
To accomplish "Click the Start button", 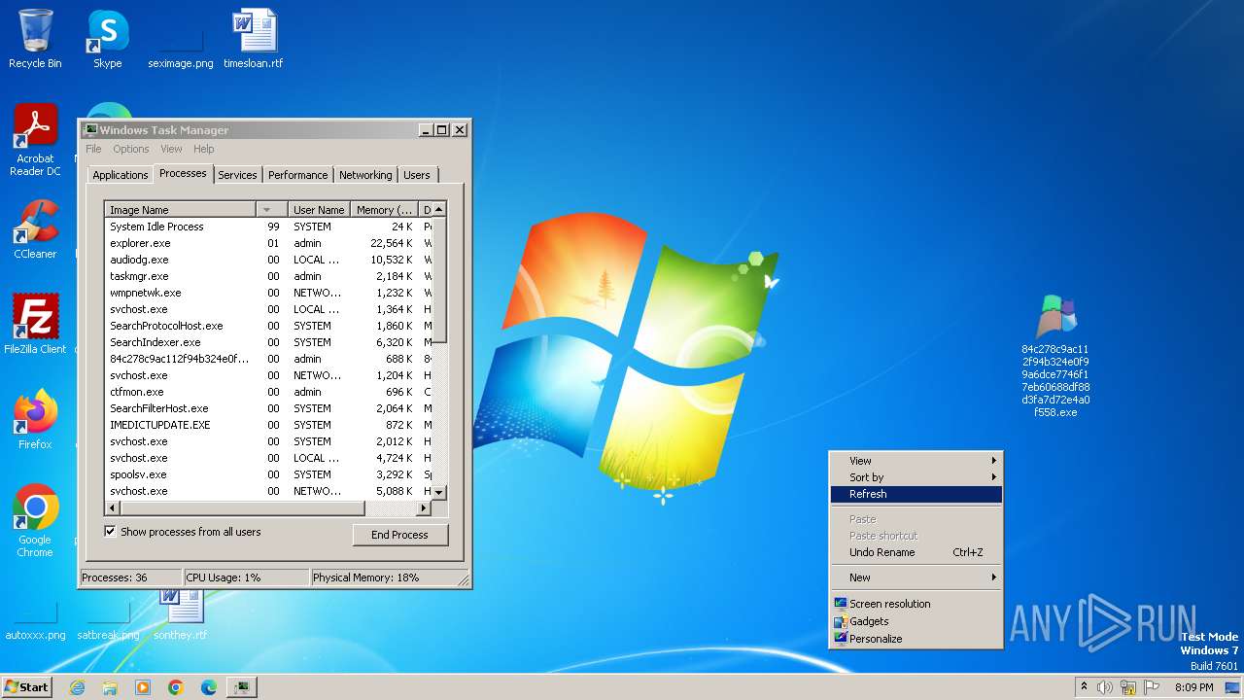I will [26, 686].
